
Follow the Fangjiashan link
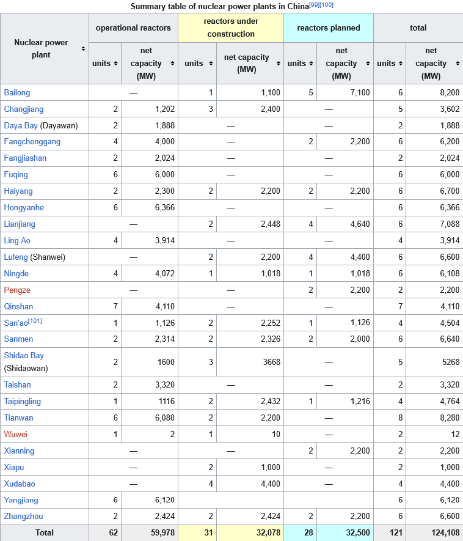(25, 158)
